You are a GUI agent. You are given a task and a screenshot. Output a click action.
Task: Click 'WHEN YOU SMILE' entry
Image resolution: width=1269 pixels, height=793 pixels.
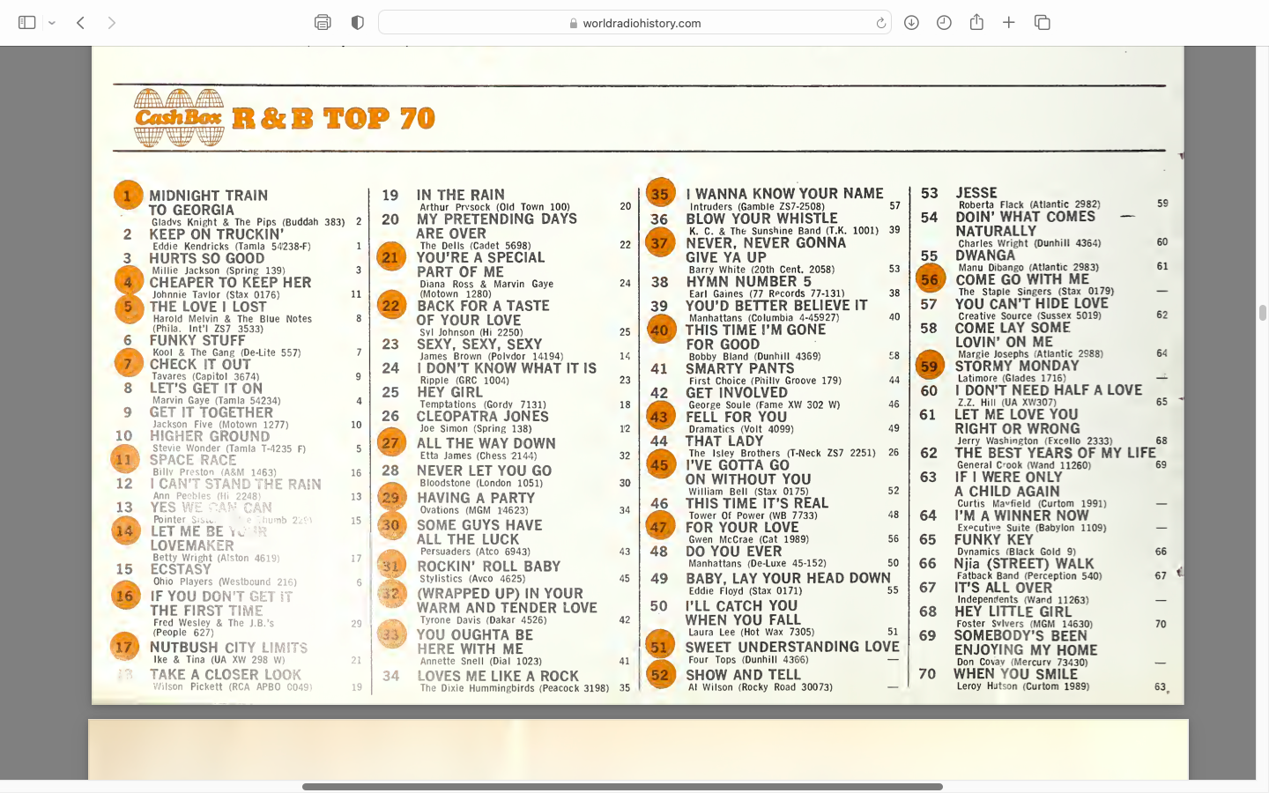[x=1015, y=674]
